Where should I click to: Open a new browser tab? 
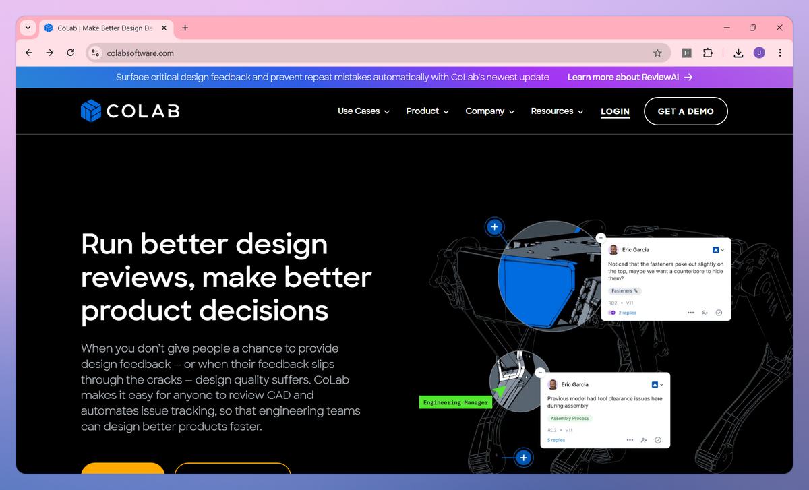coord(185,28)
